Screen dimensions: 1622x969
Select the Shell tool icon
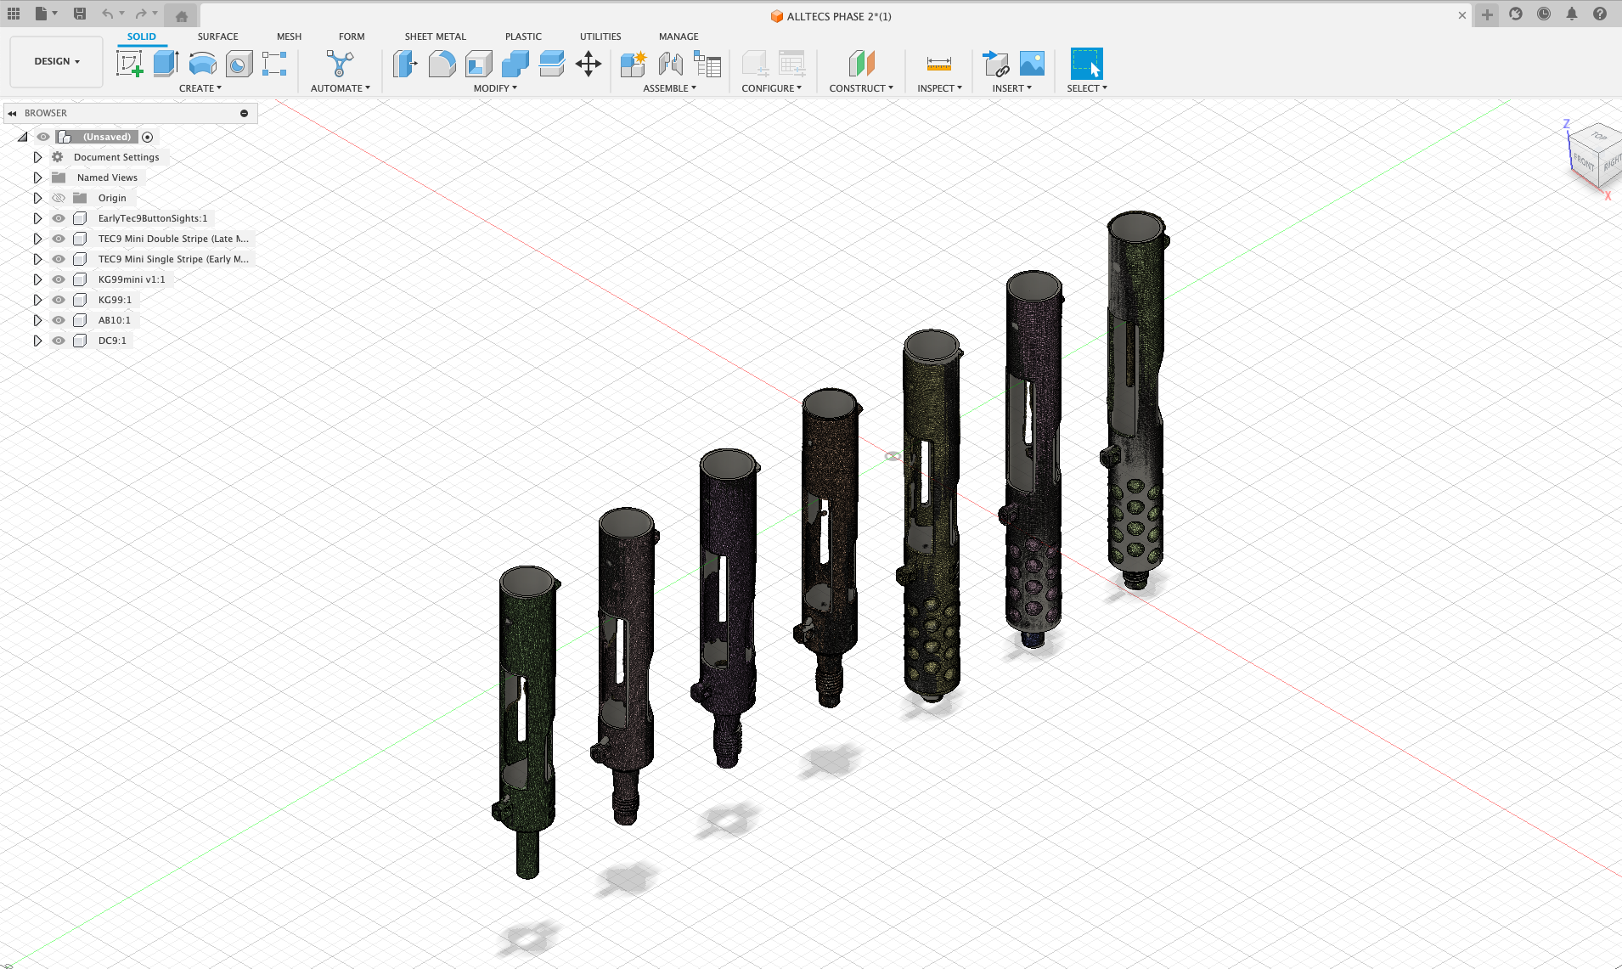click(478, 64)
